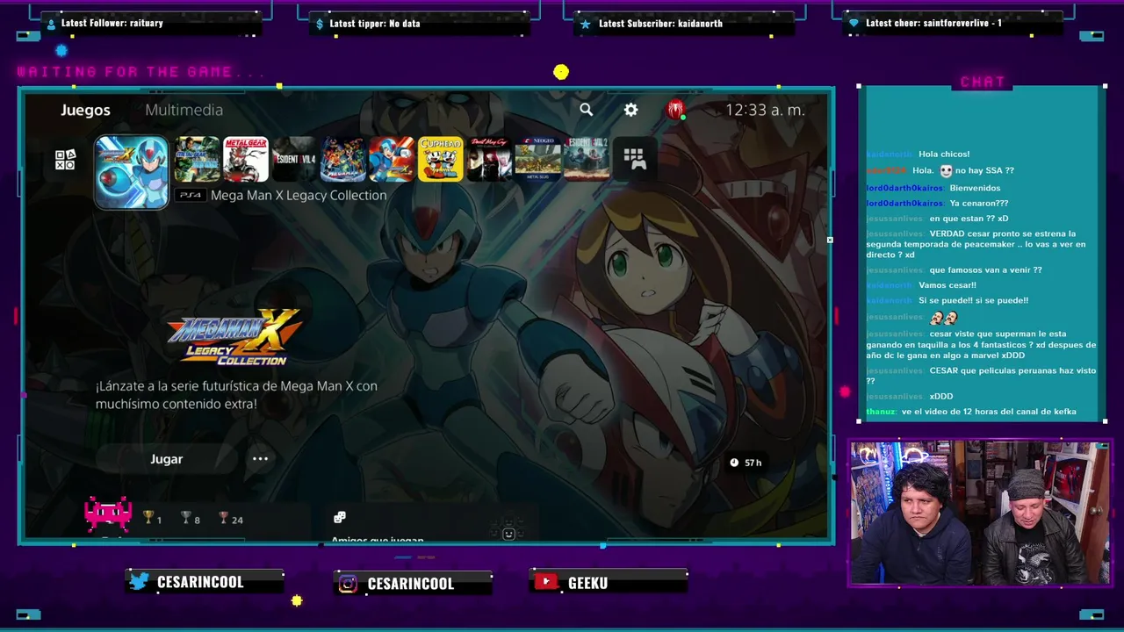
Task: Click the Instagram camera icon
Action: click(348, 584)
